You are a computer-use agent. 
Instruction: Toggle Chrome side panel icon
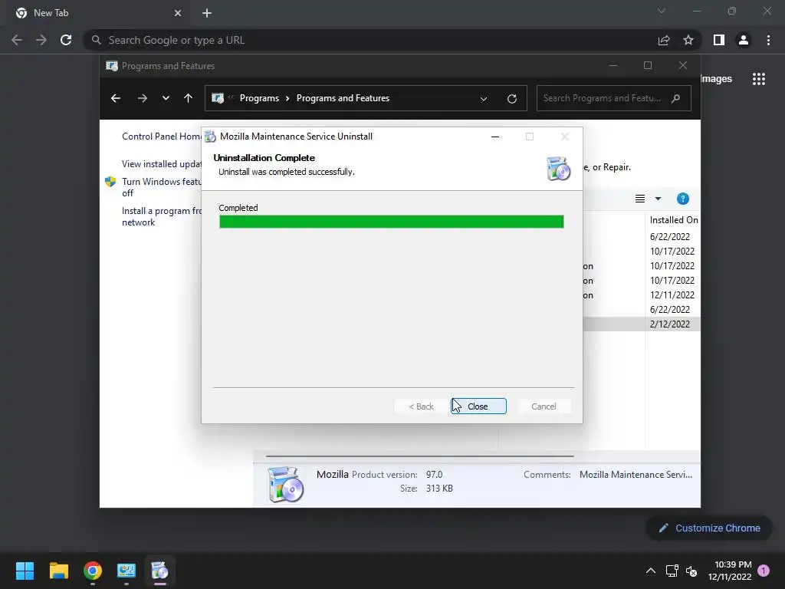tap(719, 40)
